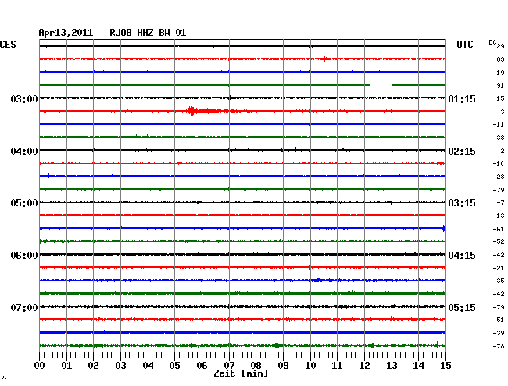Click DC offset value -51

(x=499, y=320)
